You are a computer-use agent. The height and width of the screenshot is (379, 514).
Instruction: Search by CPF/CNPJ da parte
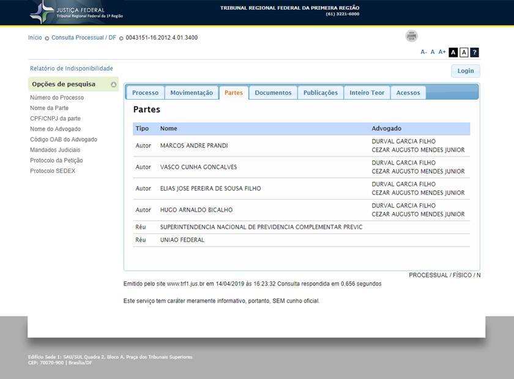pyautogui.click(x=55, y=119)
